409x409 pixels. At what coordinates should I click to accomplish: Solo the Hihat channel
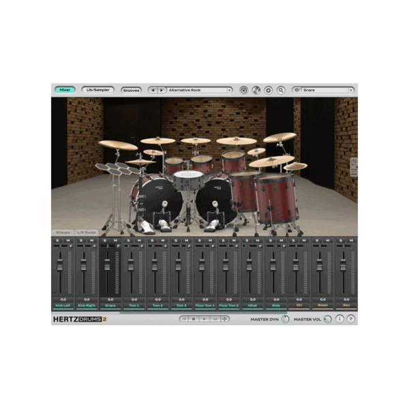coord(247,241)
